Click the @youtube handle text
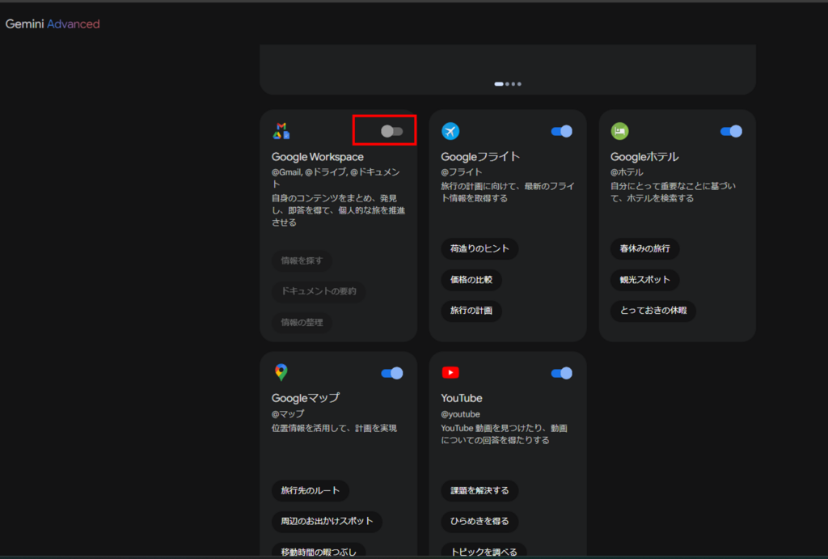This screenshot has width=828, height=559. click(x=460, y=414)
